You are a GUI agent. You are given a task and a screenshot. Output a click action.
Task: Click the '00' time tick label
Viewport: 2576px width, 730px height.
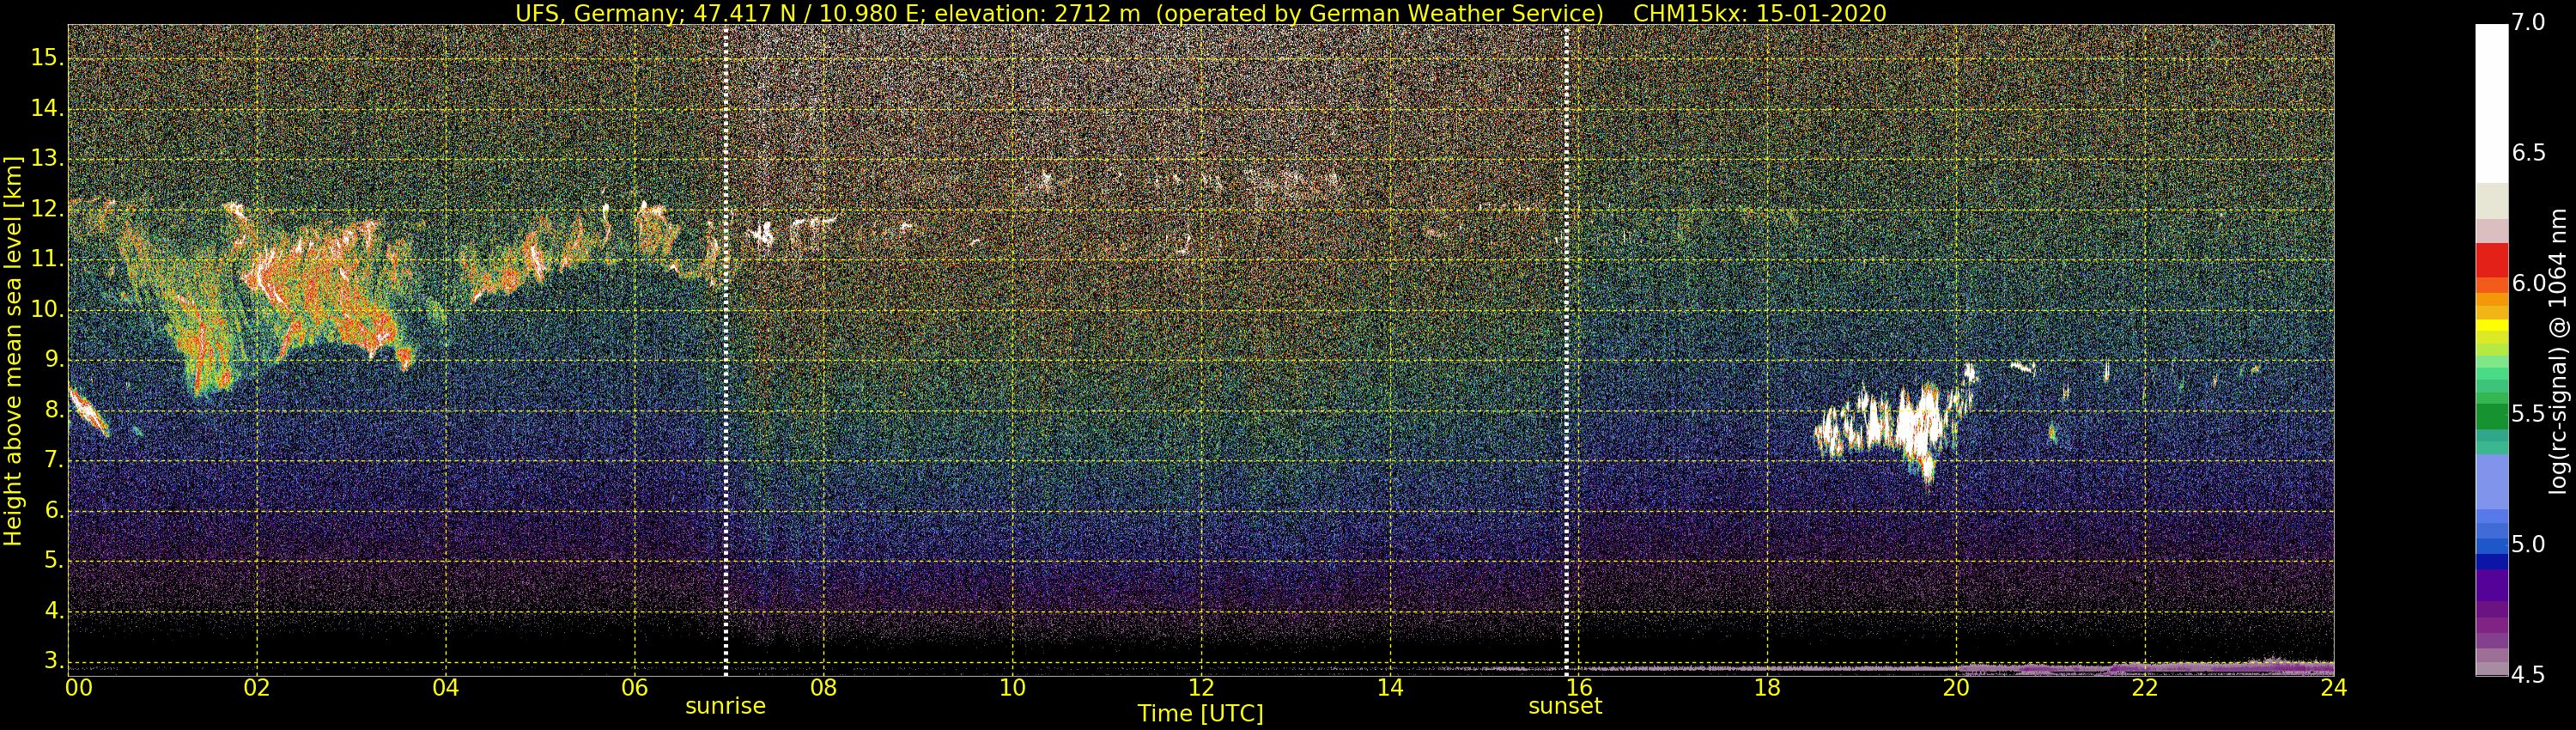(x=79, y=688)
